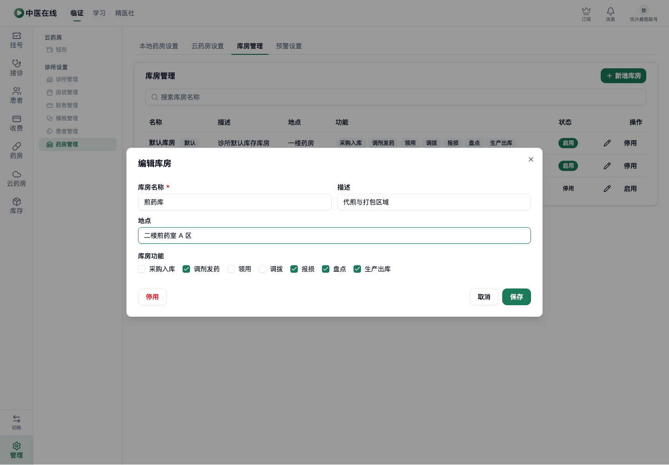Click 启用 action in last table row

click(630, 189)
